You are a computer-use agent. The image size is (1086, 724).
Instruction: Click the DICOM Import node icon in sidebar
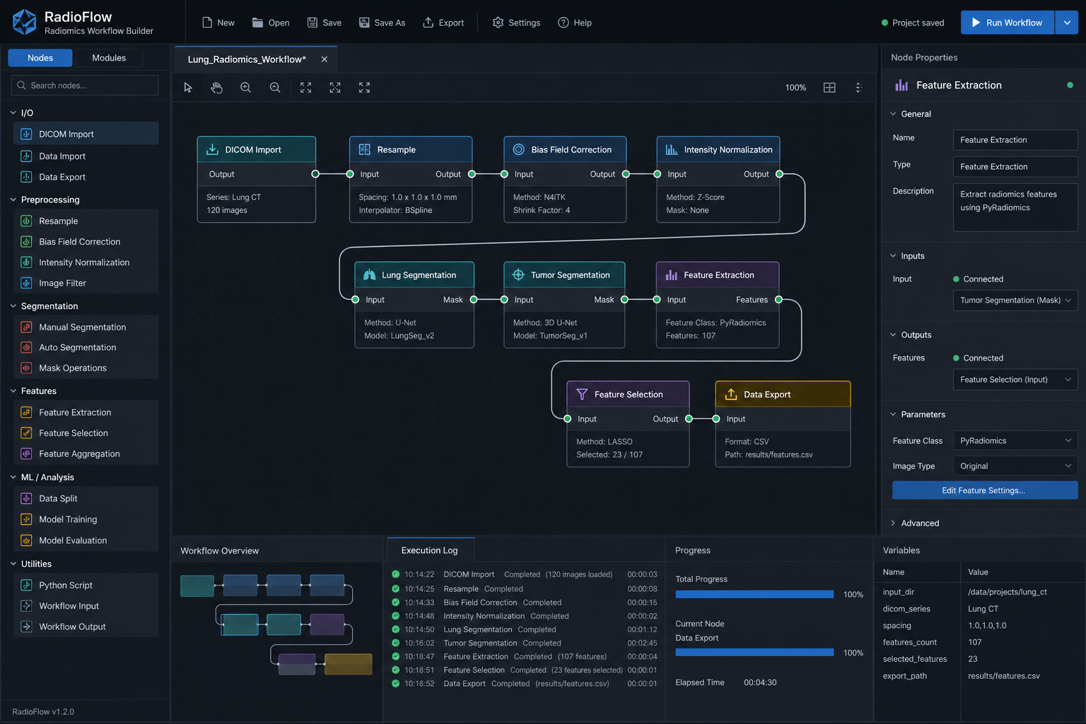click(26, 134)
